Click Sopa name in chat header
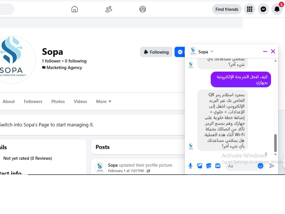The image size is (285, 214). (x=203, y=52)
